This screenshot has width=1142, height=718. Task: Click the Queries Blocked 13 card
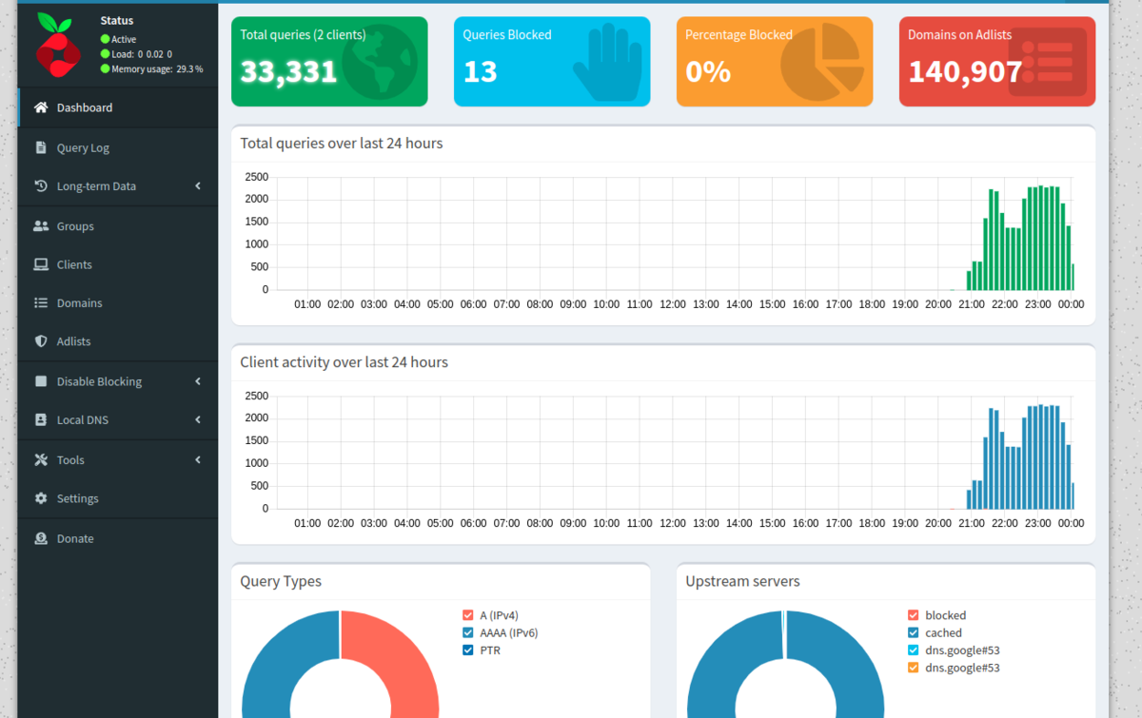[552, 62]
